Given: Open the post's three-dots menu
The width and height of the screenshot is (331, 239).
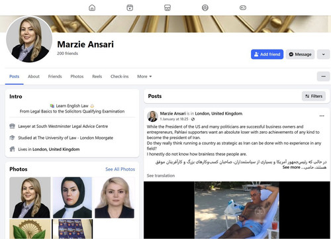Looking at the screenshot, I should (322, 116).
